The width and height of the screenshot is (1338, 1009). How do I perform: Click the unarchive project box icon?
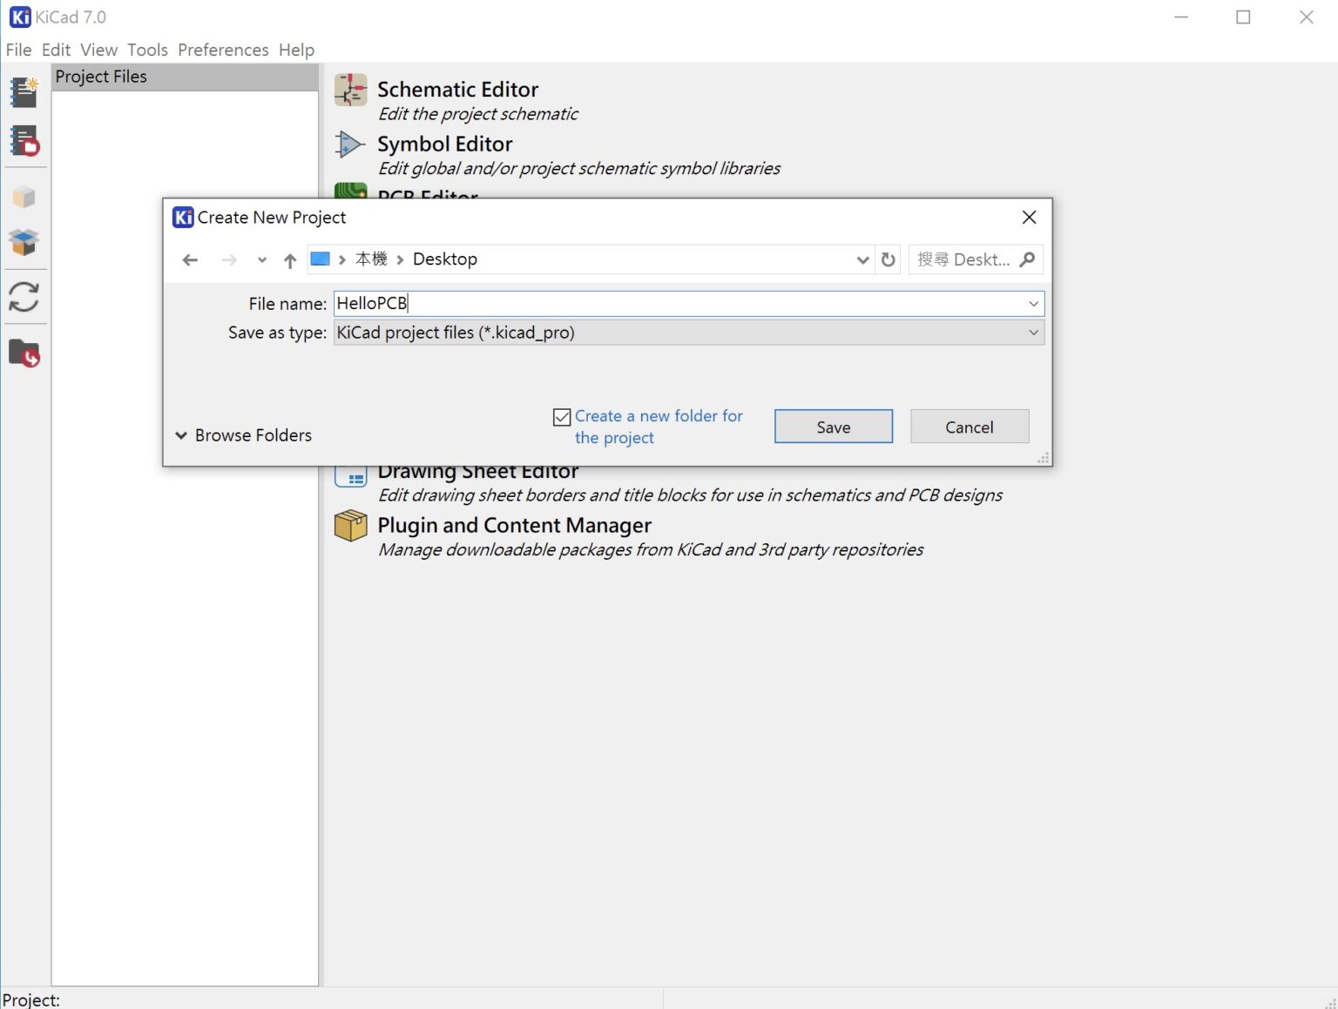tap(24, 242)
